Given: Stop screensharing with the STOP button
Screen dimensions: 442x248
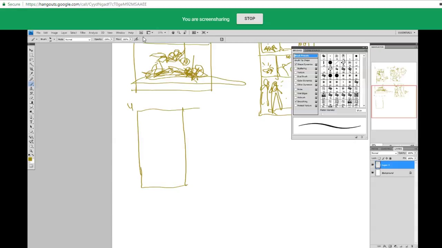Looking at the screenshot, I should 250,19.
